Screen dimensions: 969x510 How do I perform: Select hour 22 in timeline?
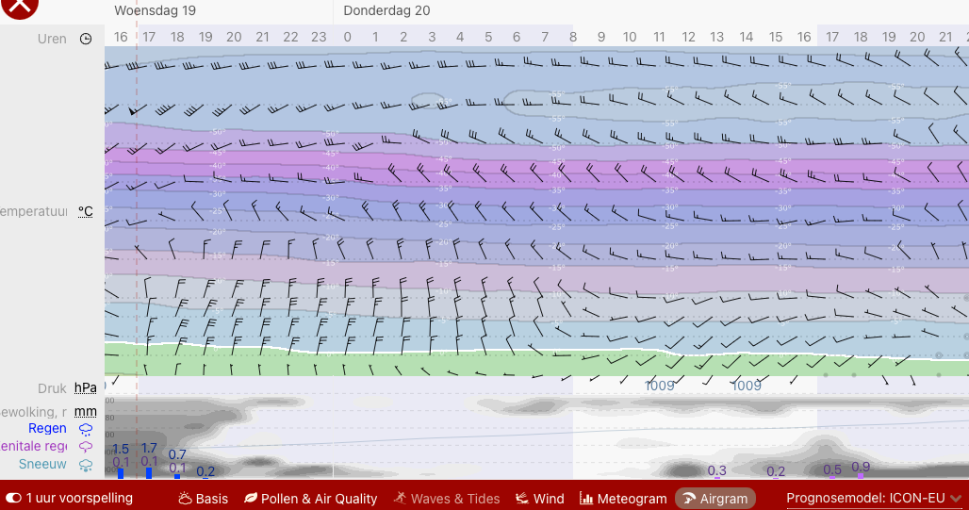click(x=290, y=37)
